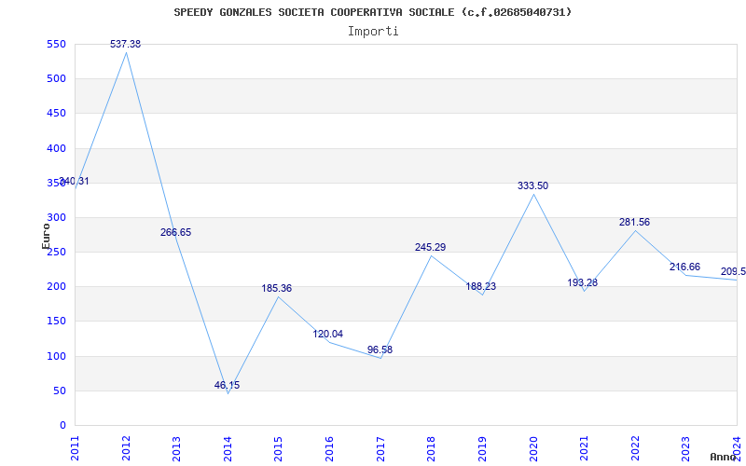Click the 0 value on Euro axis

pyautogui.click(x=62, y=426)
